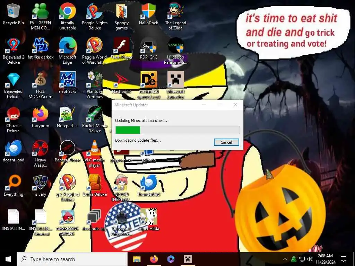Launch AGGRESSIVE AVIANS shortcut

click(x=68, y=223)
